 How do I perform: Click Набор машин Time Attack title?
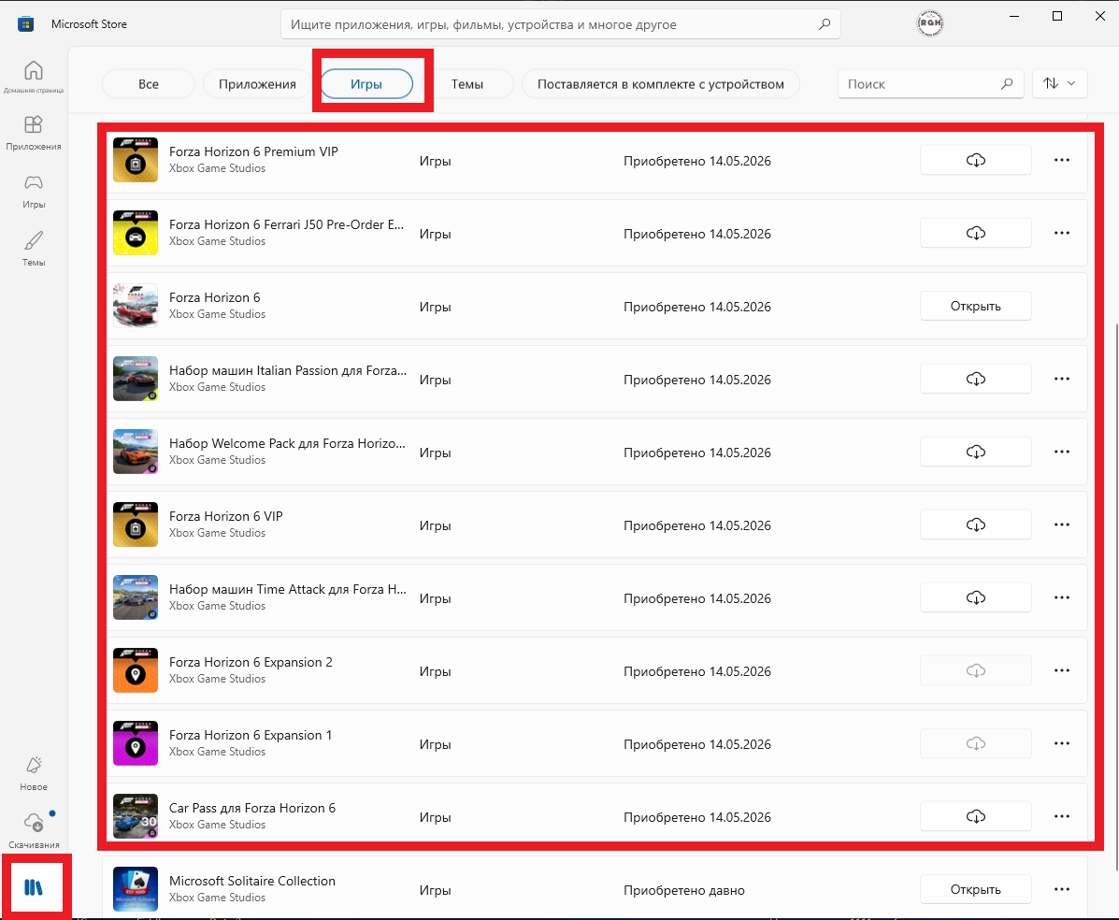288,589
